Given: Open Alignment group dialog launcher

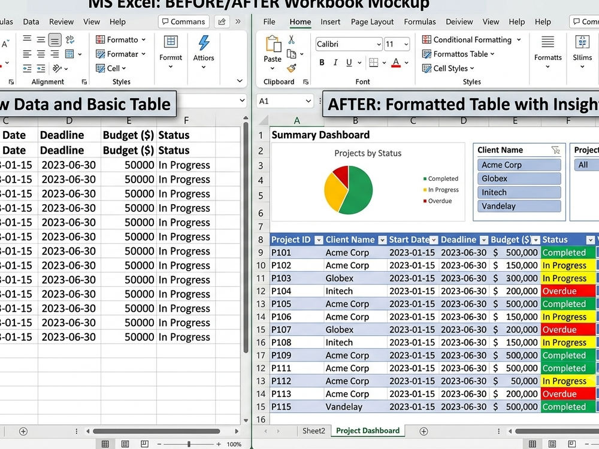Looking at the screenshot, I should click(84, 81).
